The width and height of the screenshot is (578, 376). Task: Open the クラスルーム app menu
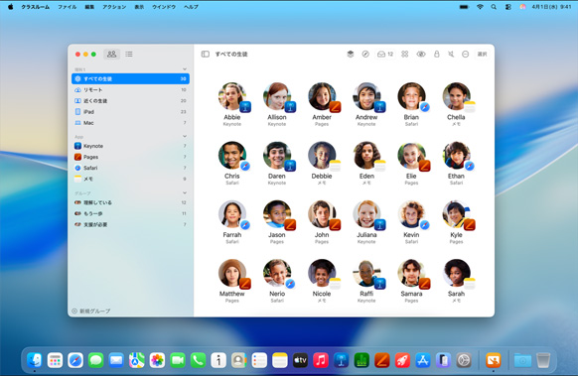[x=36, y=7]
